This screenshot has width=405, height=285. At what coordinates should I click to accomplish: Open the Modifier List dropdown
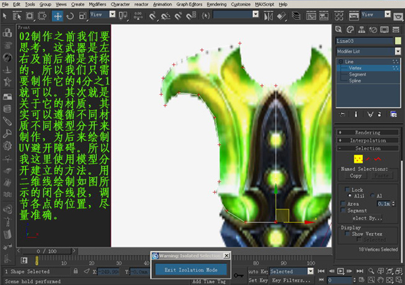[x=369, y=51]
